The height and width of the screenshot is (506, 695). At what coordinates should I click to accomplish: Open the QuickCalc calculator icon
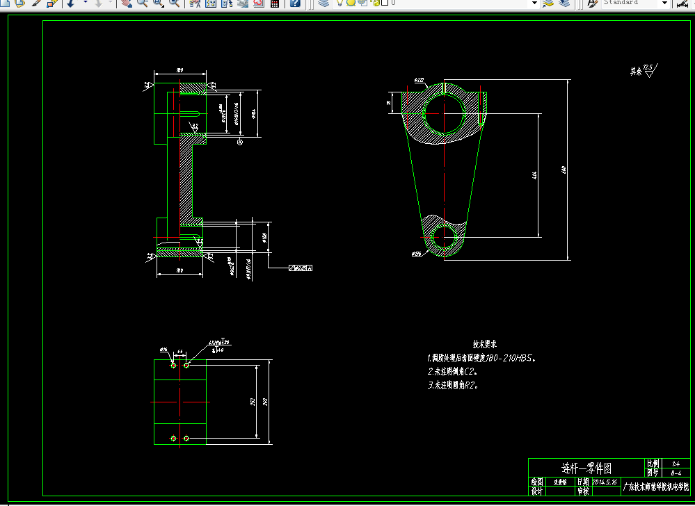[x=275, y=3]
